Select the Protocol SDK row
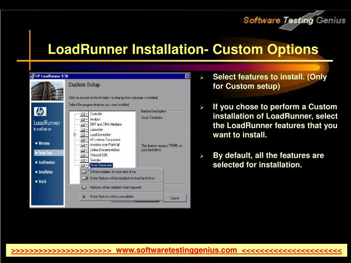 (99, 155)
